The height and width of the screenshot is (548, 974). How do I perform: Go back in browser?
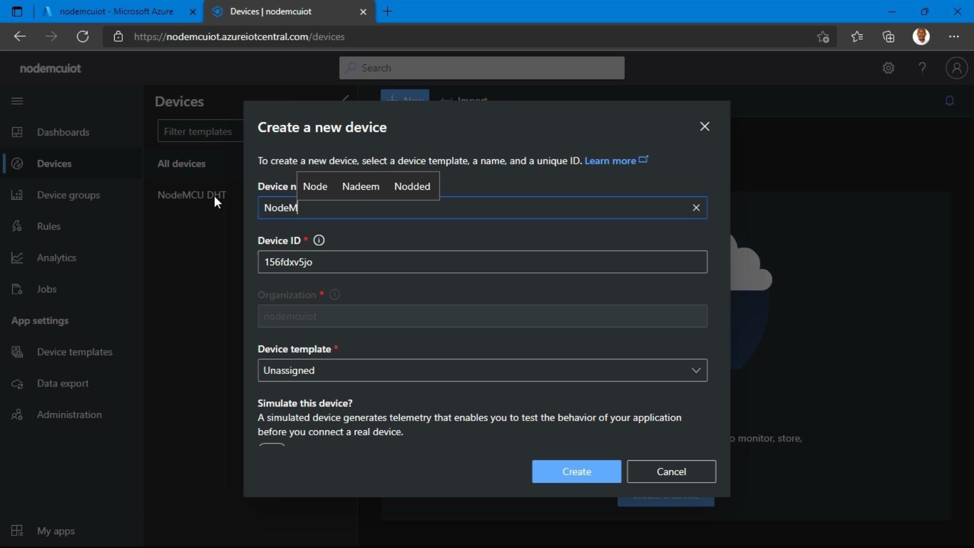tap(19, 37)
